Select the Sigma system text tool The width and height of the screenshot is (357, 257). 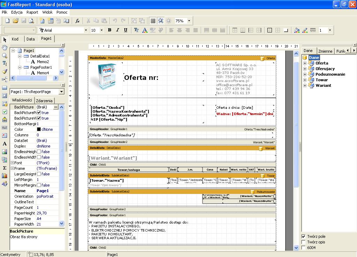[x=5, y=168]
